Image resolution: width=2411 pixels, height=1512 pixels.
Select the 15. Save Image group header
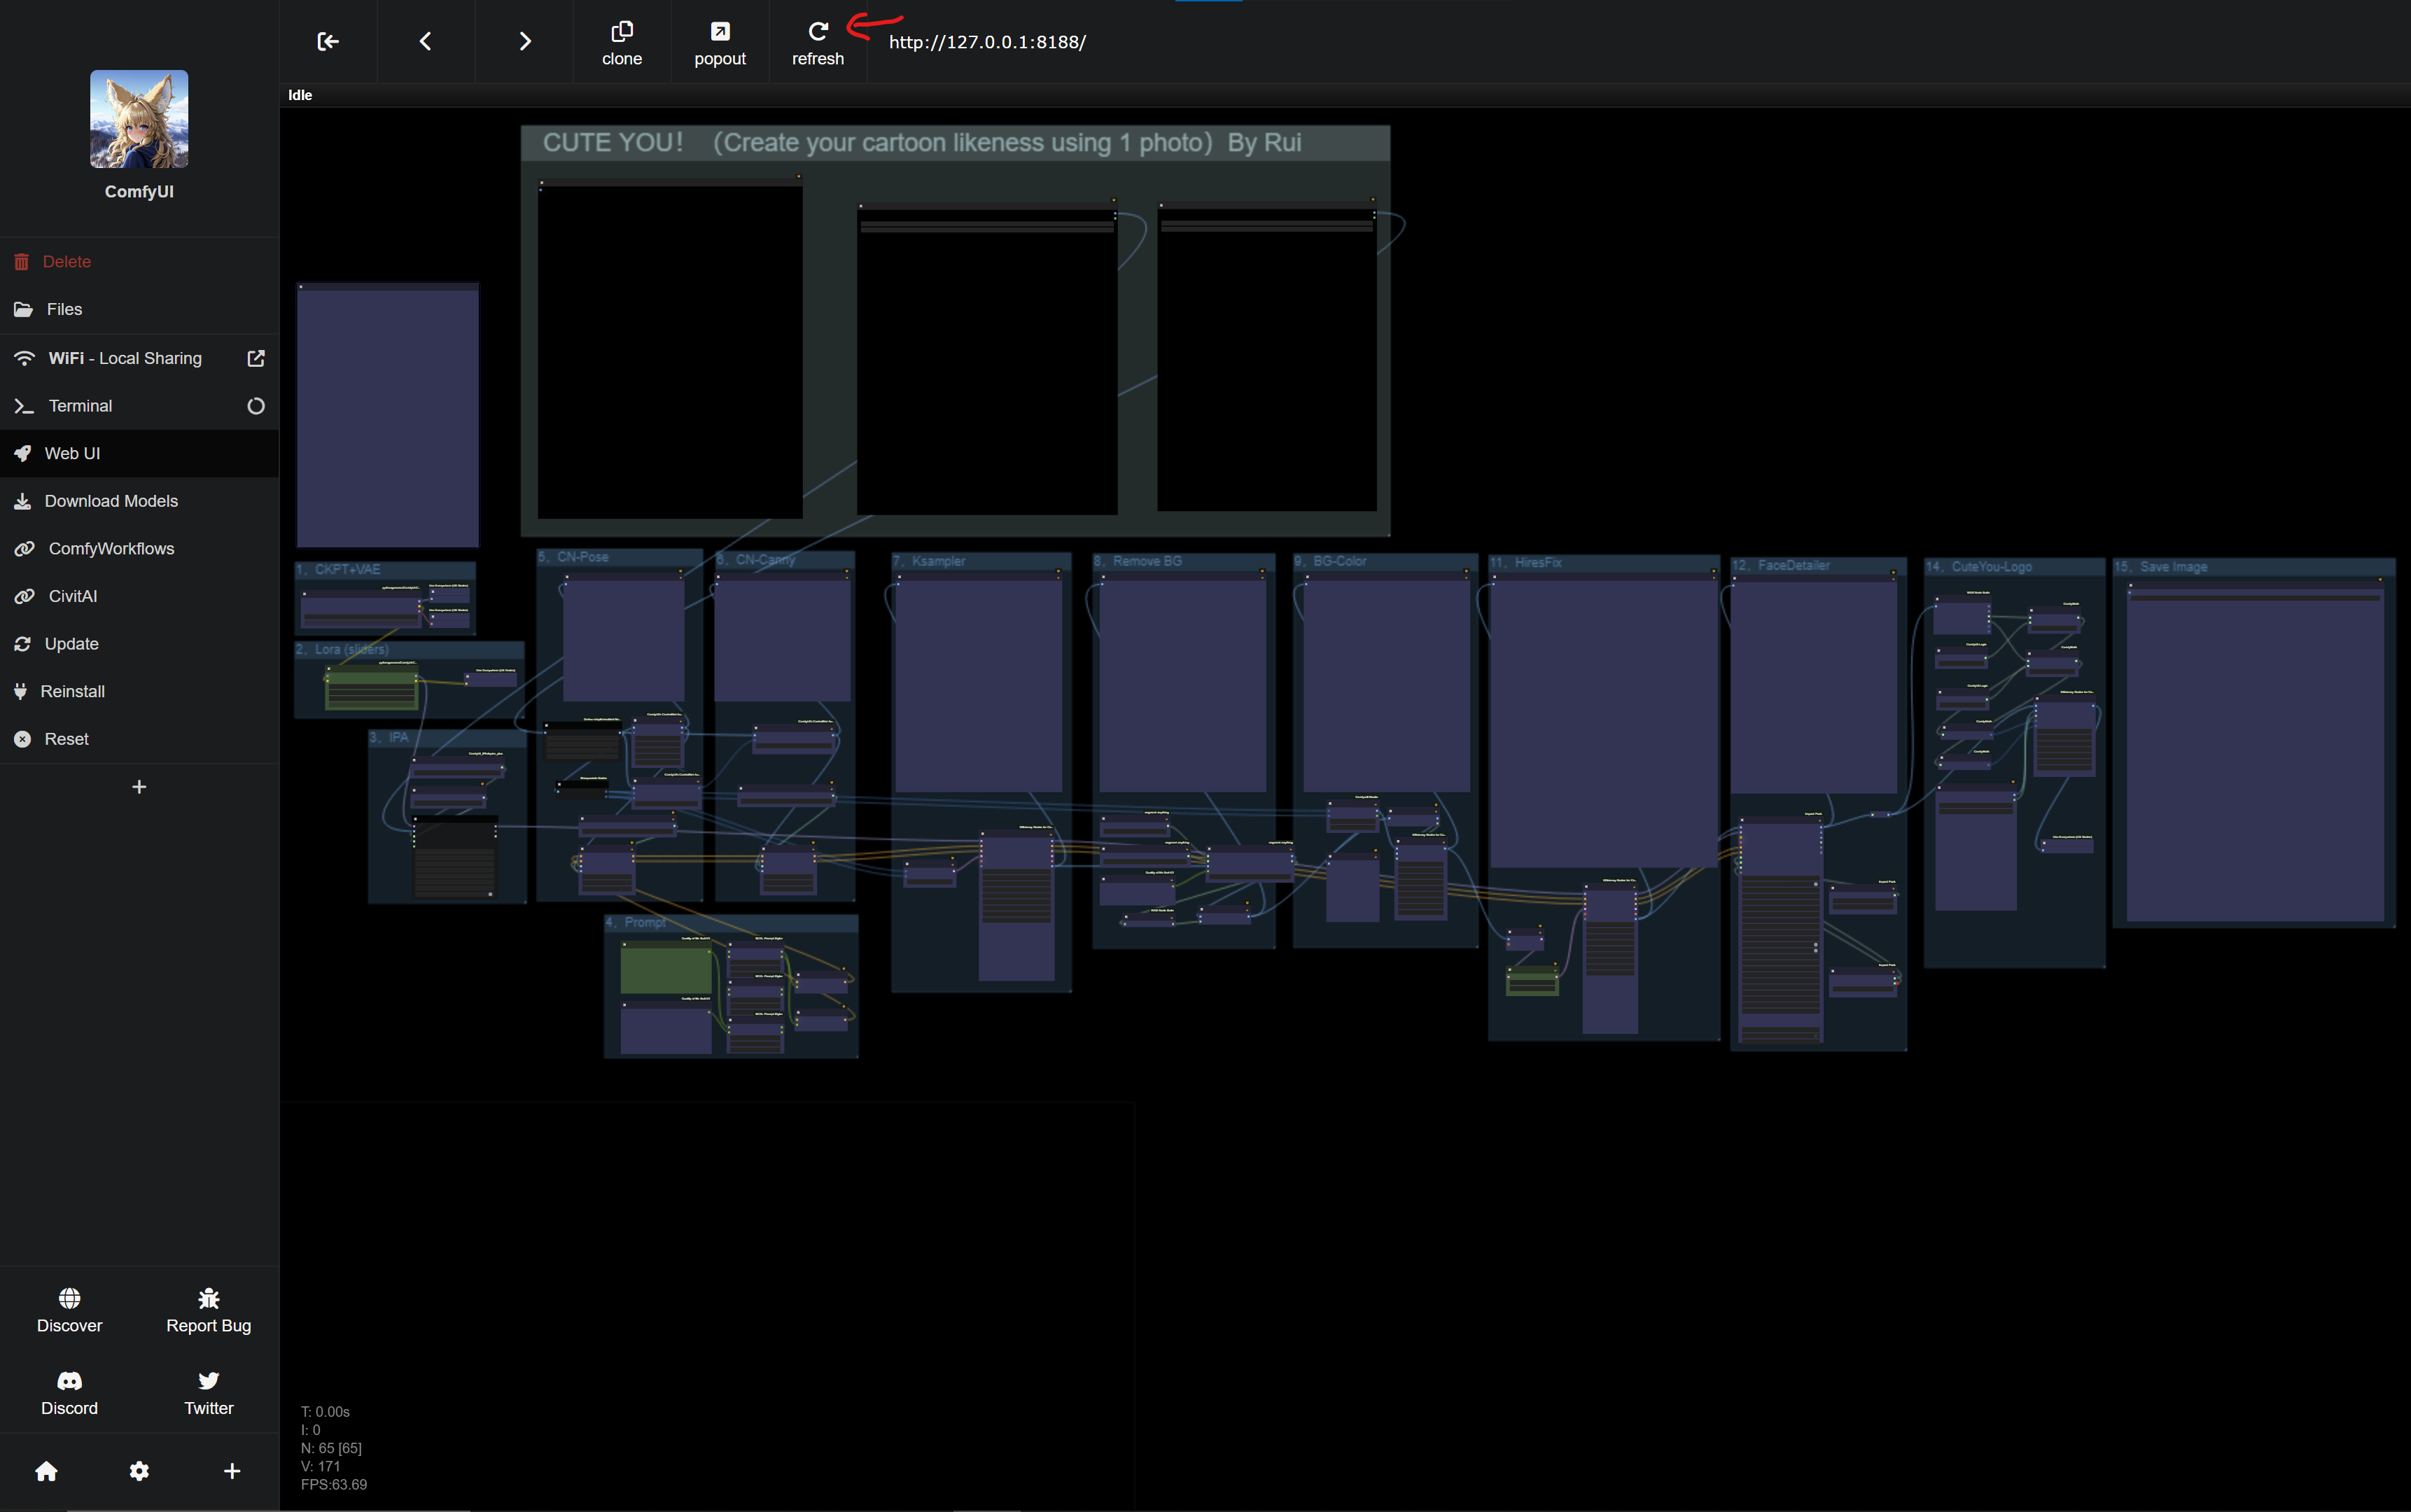coord(2254,566)
